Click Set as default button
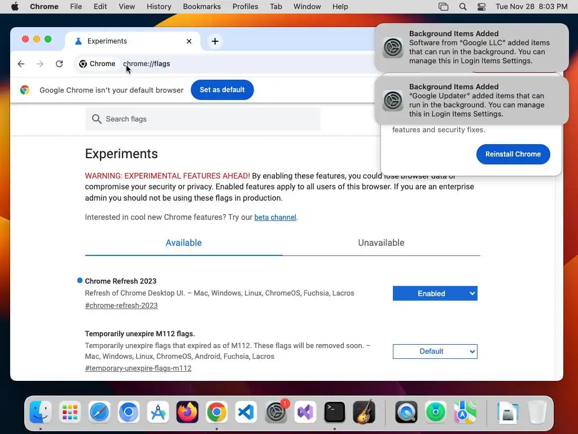This screenshot has height=434, width=578. coord(222,90)
